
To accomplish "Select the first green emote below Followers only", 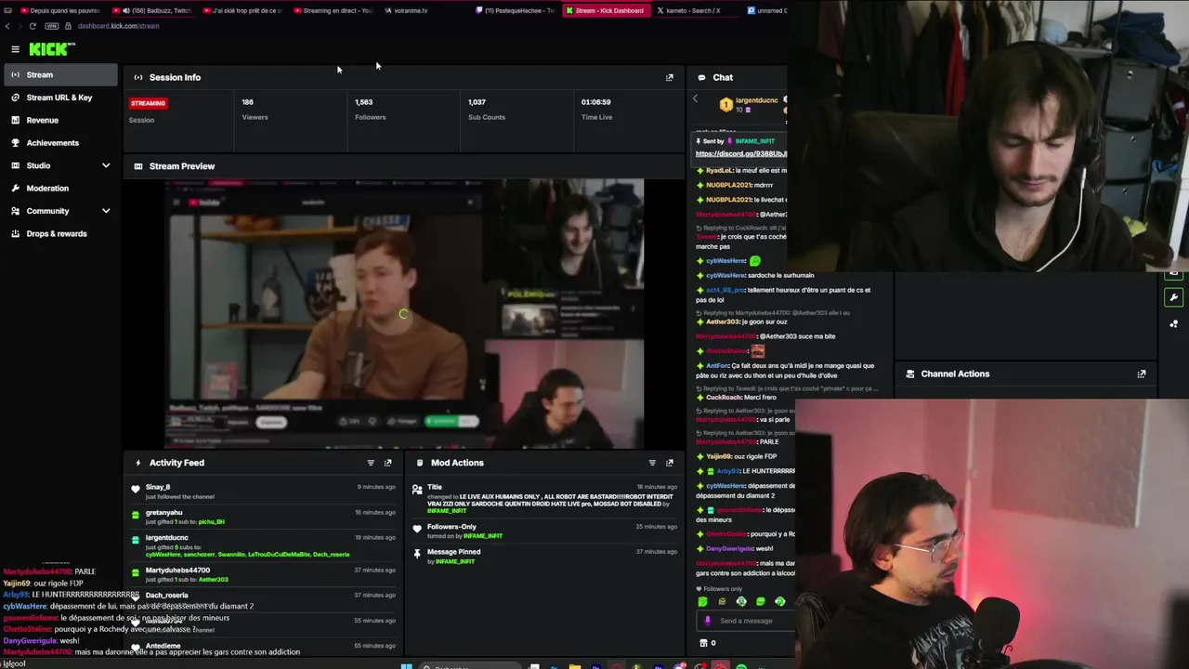I will tap(702, 601).
